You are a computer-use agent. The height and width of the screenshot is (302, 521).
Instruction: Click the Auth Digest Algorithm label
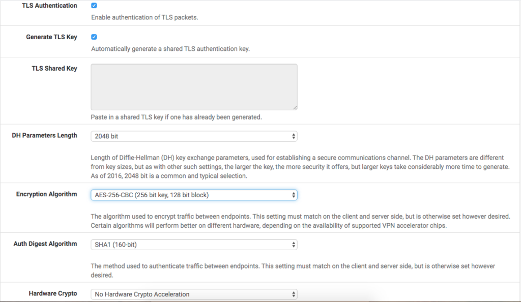(x=45, y=244)
